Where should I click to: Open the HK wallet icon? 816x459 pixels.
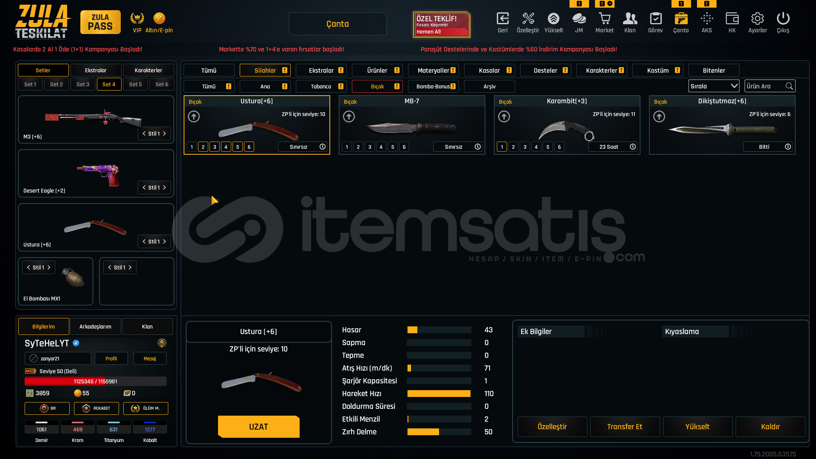pyautogui.click(x=732, y=19)
